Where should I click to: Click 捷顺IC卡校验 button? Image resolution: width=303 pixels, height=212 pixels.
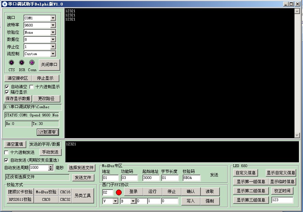point(20,192)
